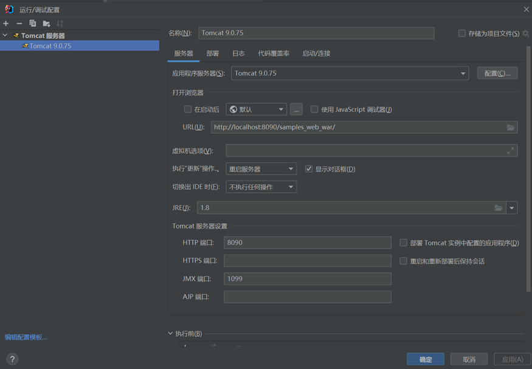
Task: Check the 在启动后 checkbox
Action: click(x=188, y=109)
